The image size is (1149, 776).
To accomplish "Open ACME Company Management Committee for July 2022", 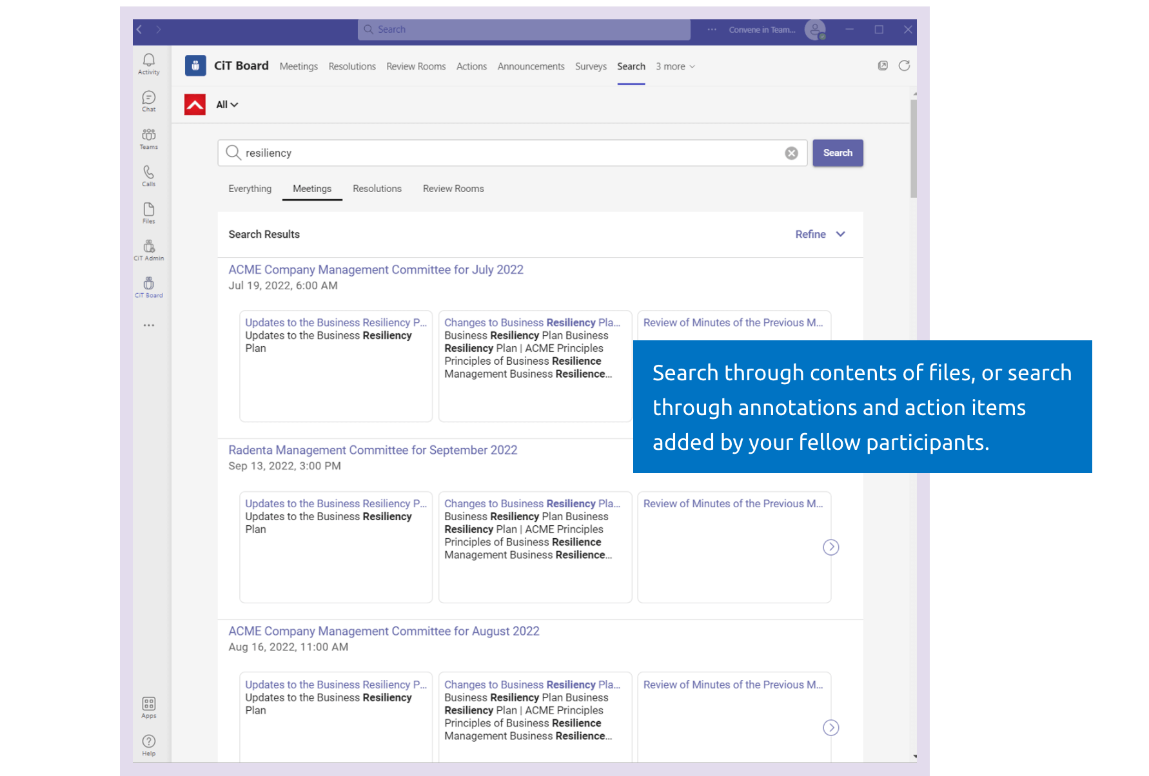I will (376, 269).
